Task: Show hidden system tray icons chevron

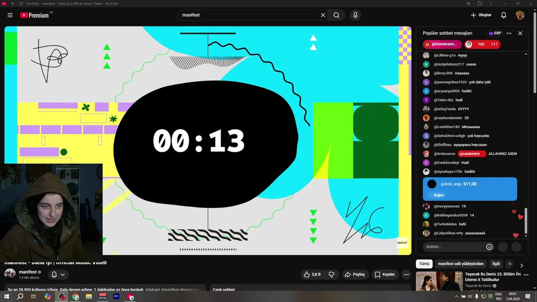Action: tap(456, 297)
